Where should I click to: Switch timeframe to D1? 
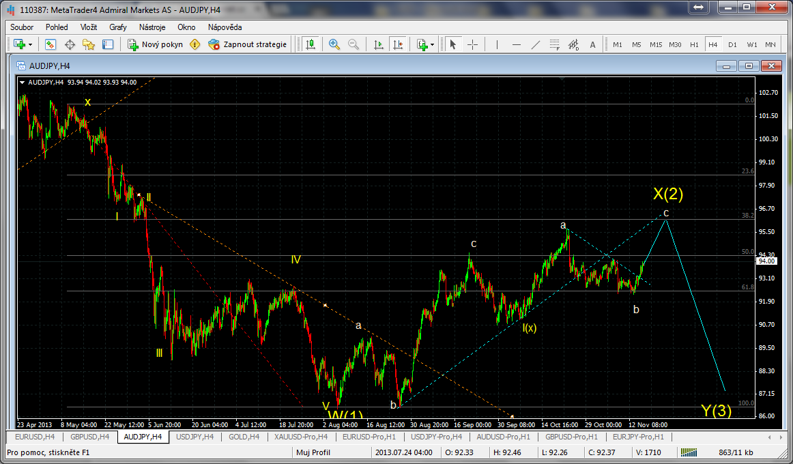(x=732, y=44)
